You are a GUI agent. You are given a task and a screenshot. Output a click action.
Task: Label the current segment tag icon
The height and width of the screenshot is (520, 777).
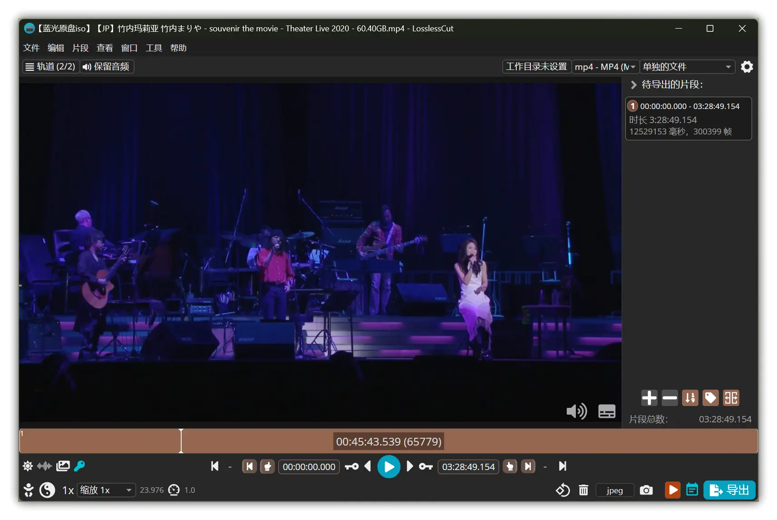tap(711, 398)
